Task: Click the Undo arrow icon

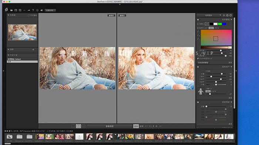Action: click(24, 10)
